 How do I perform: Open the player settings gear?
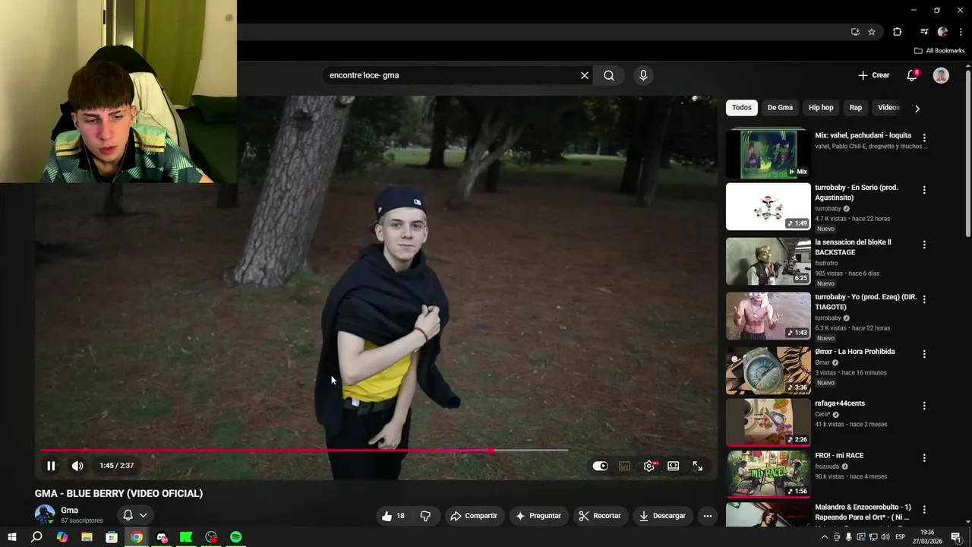(649, 466)
